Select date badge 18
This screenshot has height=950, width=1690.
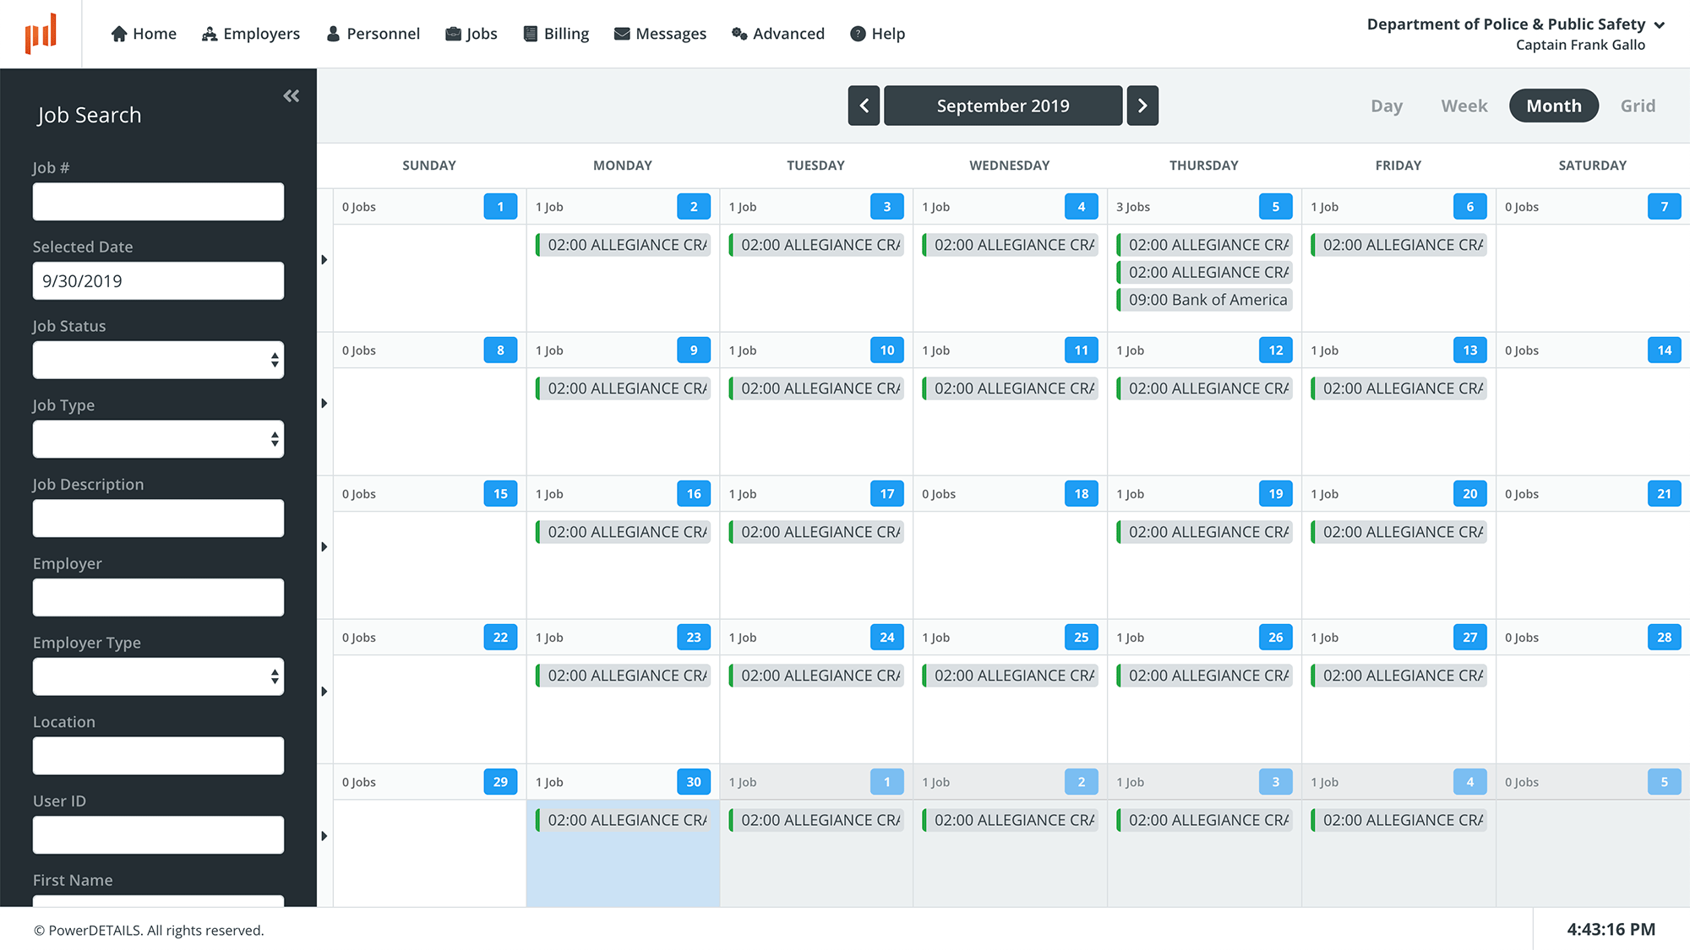click(1081, 494)
